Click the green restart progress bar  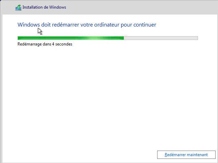coord(108,38)
